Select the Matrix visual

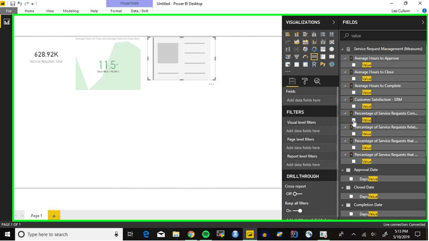[x=305, y=64]
